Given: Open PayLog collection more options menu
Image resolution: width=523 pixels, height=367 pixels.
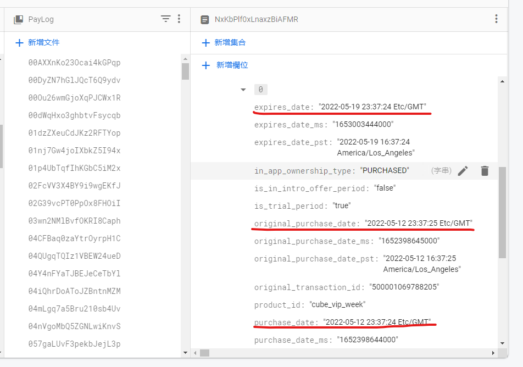Looking at the screenshot, I should coord(179,19).
